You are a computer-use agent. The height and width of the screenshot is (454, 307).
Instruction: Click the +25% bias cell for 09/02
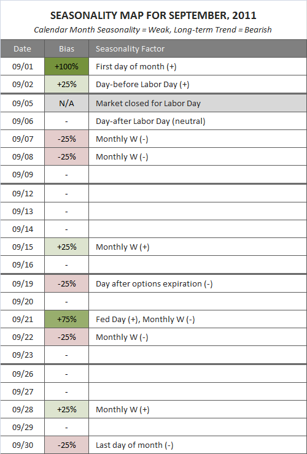(x=66, y=84)
